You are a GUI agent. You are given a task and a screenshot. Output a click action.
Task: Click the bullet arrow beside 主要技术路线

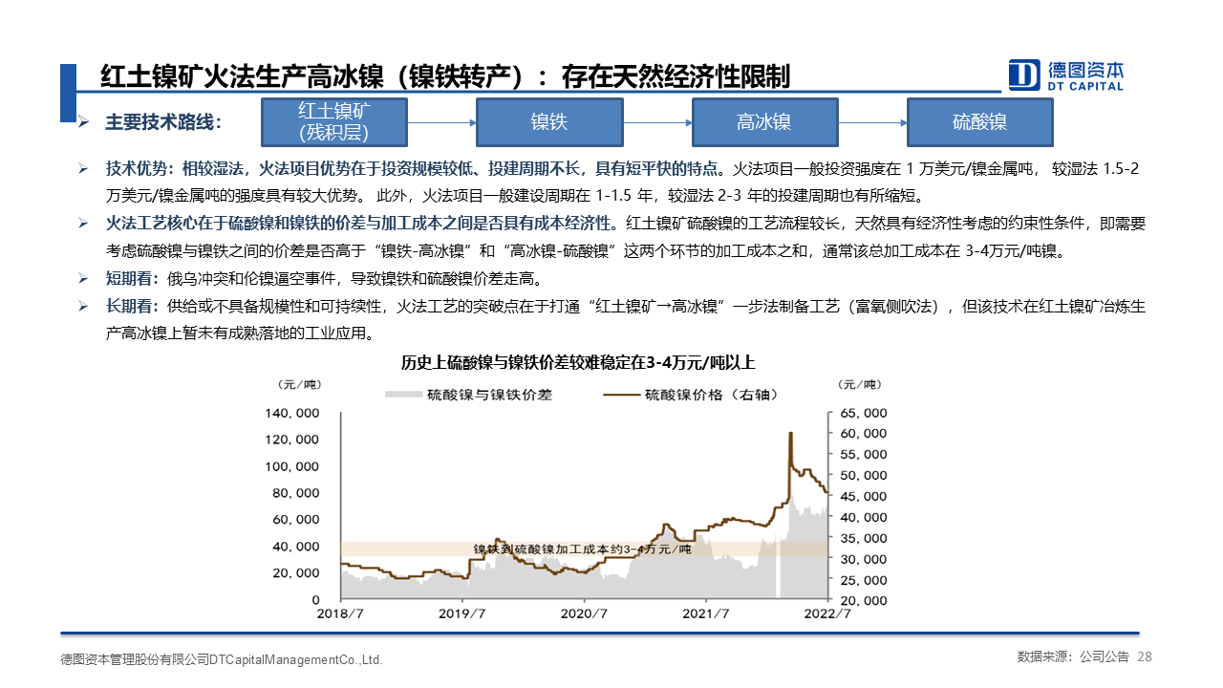click(84, 122)
